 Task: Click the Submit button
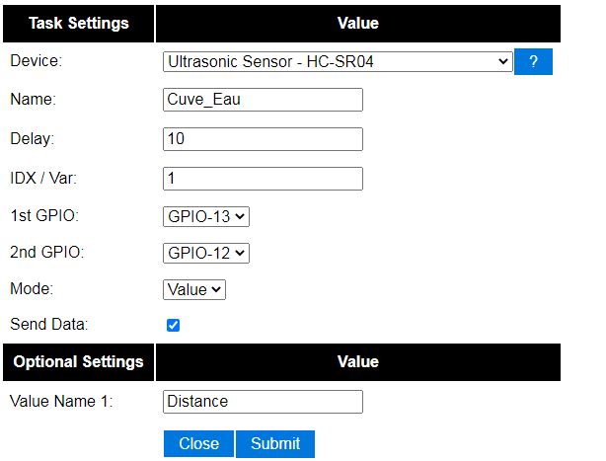[x=275, y=443]
